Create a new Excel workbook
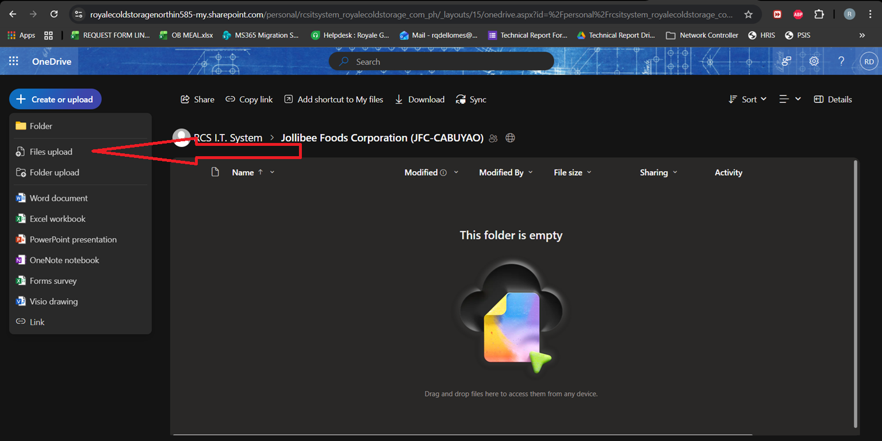The width and height of the screenshot is (882, 441). pos(80,219)
